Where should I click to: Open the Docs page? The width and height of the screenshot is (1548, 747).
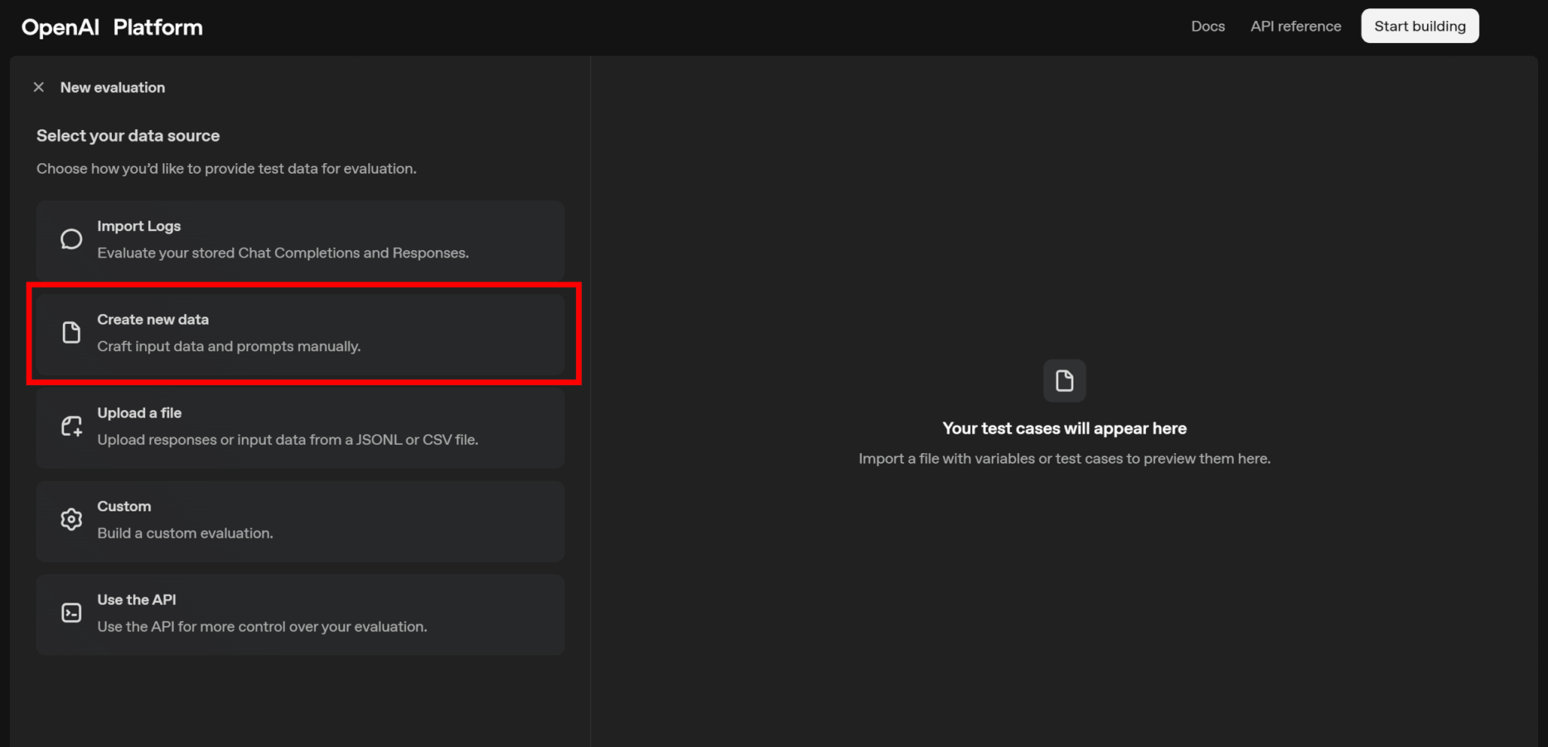pos(1207,26)
